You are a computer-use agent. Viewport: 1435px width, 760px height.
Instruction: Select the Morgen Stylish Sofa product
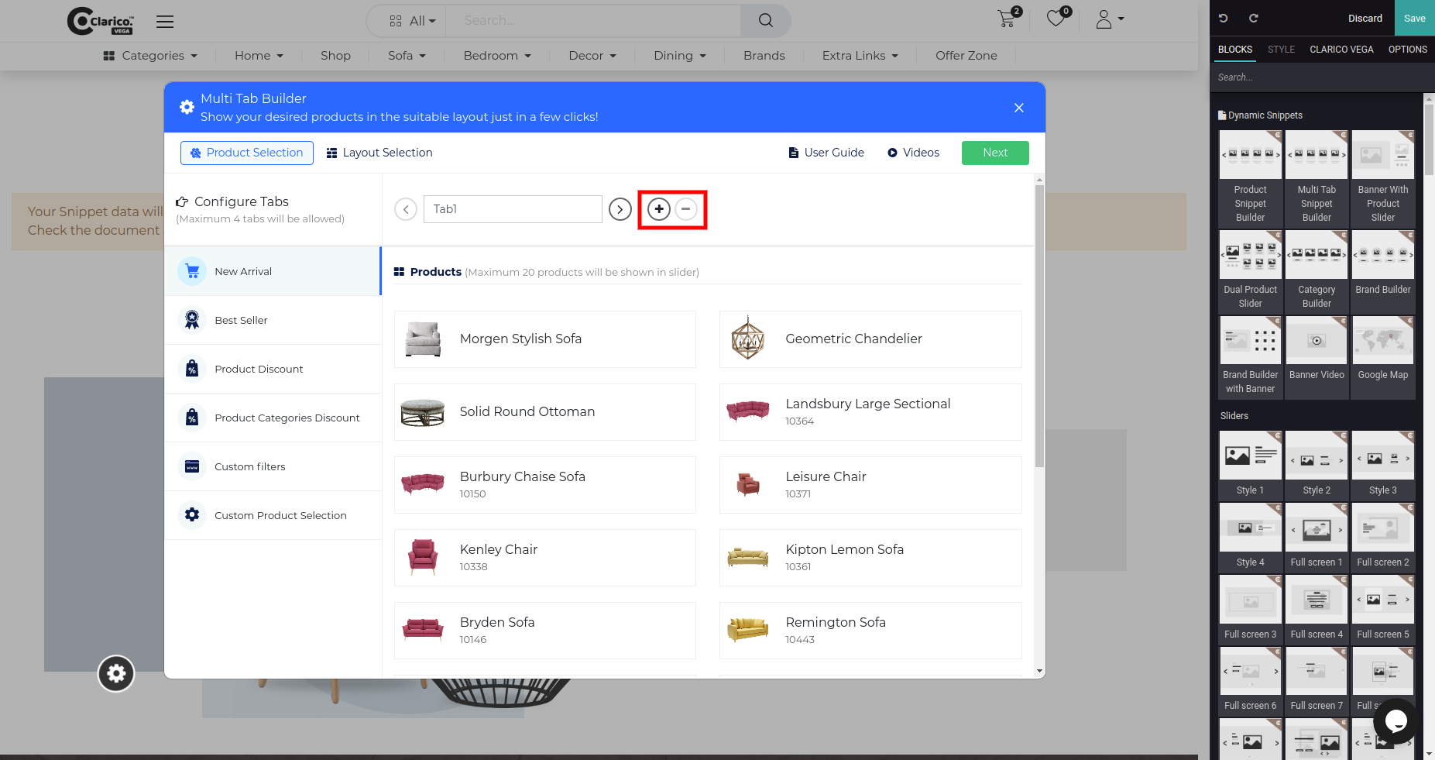(545, 339)
